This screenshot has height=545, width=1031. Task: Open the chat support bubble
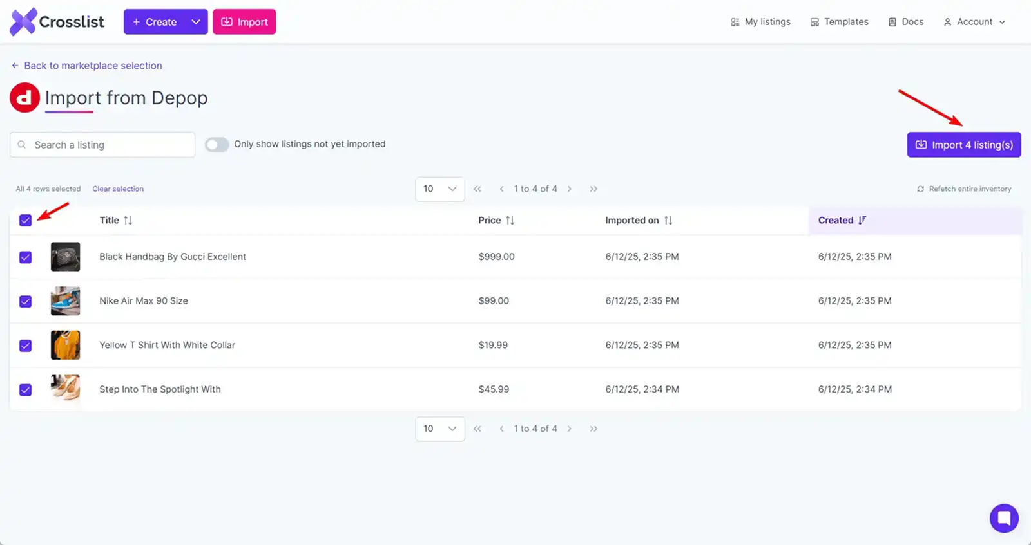[1004, 518]
